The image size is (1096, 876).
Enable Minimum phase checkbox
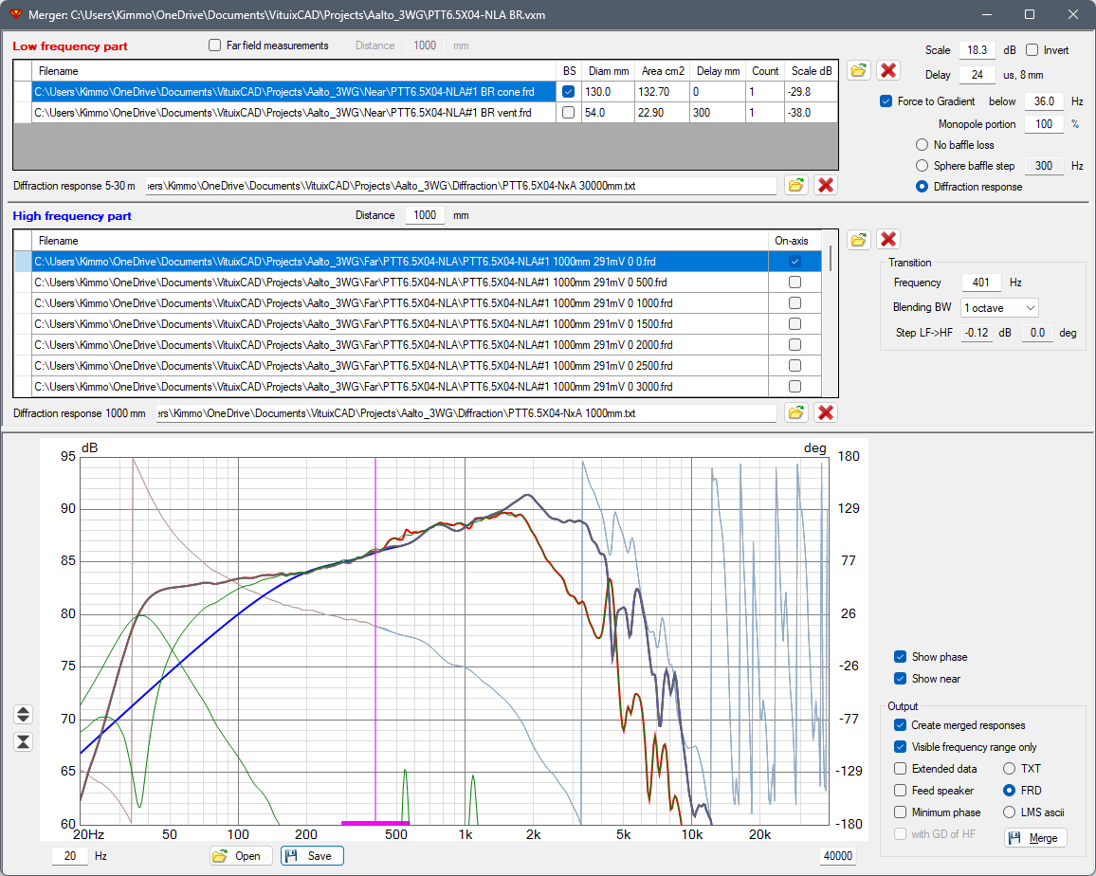click(x=901, y=812)
